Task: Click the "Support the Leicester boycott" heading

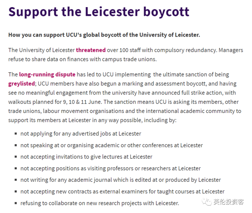Action: (x=99, y=11)
